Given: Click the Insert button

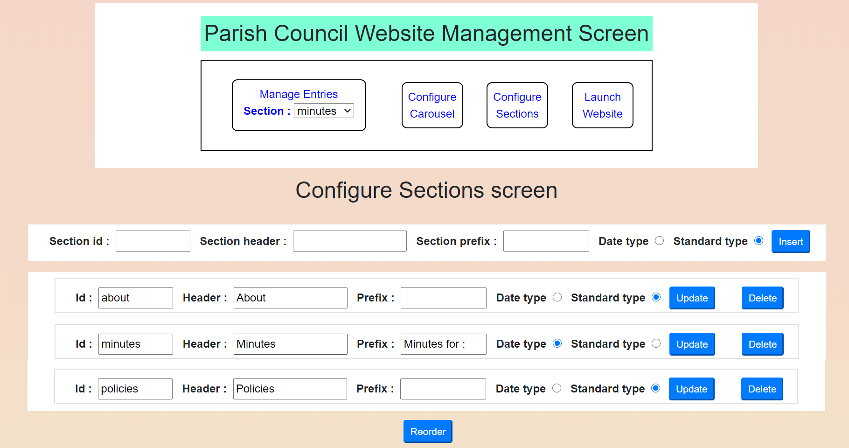Looking at the screenshot, I should pos(791,242).
